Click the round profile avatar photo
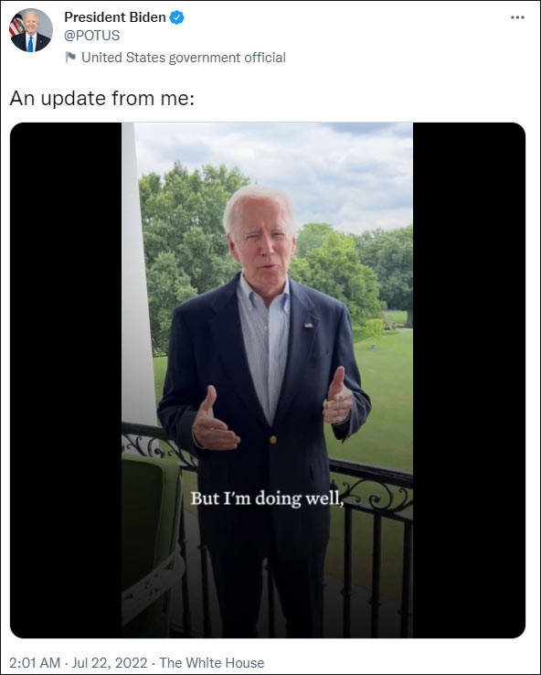The width and height of the screenshot is (541, 675). (30, 30)
